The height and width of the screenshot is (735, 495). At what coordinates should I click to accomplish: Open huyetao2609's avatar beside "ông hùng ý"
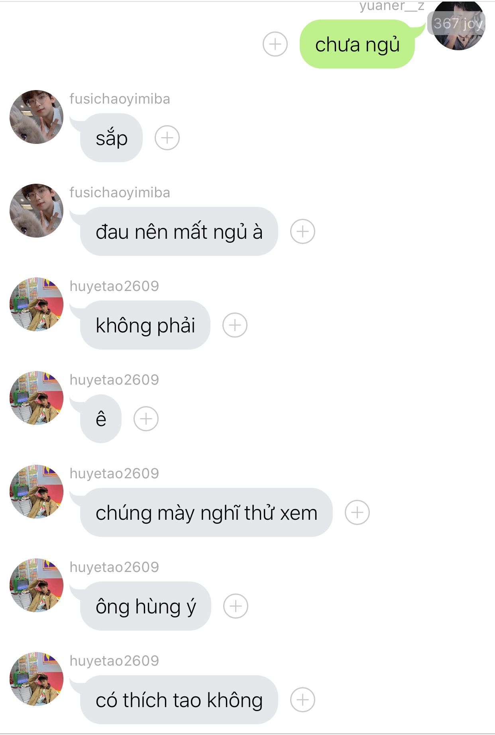36,585
